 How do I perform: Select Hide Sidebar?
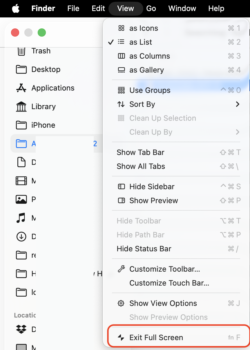[x=177, y=187]
